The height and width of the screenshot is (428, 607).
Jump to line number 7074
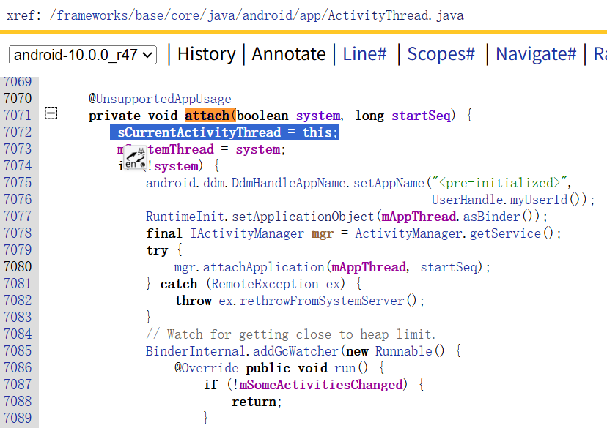click(x=18, y=166)
